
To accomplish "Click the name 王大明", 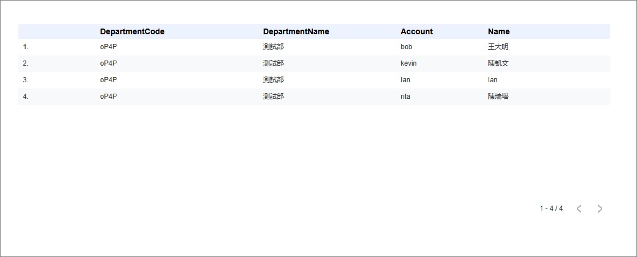I will coord(498,47).
